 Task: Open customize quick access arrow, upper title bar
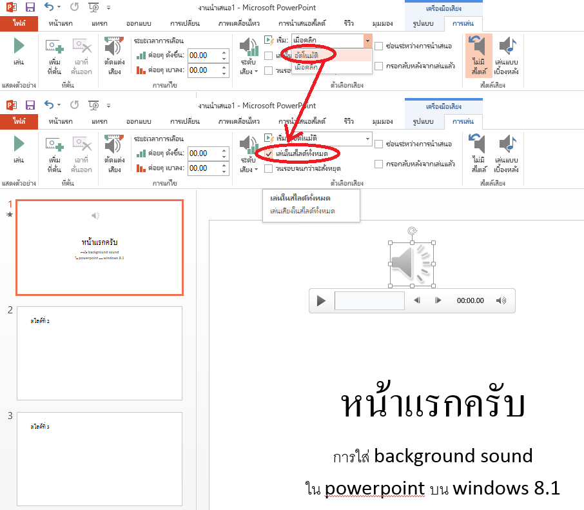[108, 8]
